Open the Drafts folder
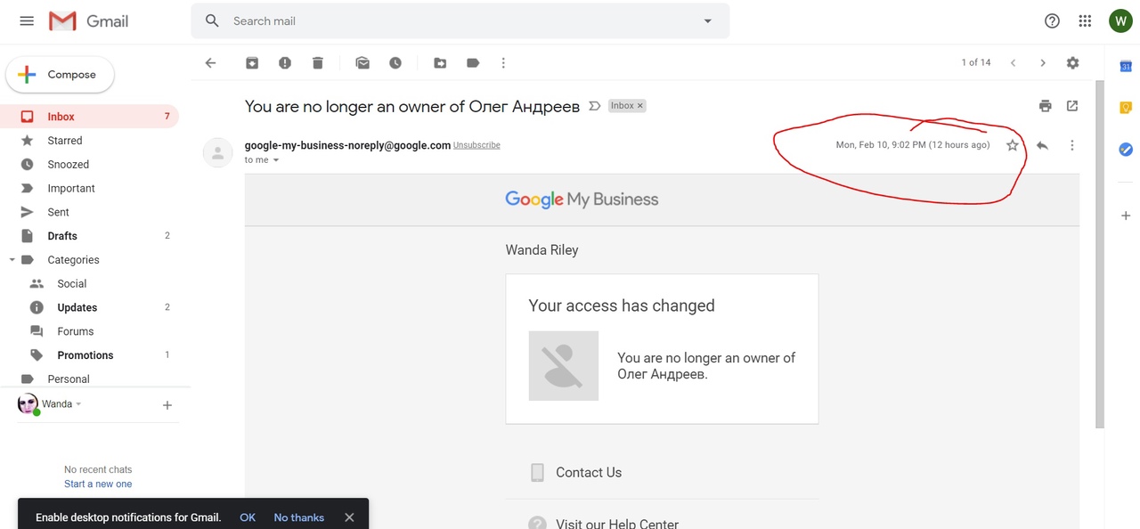Viewport: 1140px width, 529px height. [62, 236]
